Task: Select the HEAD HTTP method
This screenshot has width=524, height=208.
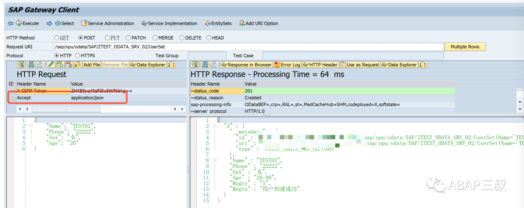Action: pos(209,38)
